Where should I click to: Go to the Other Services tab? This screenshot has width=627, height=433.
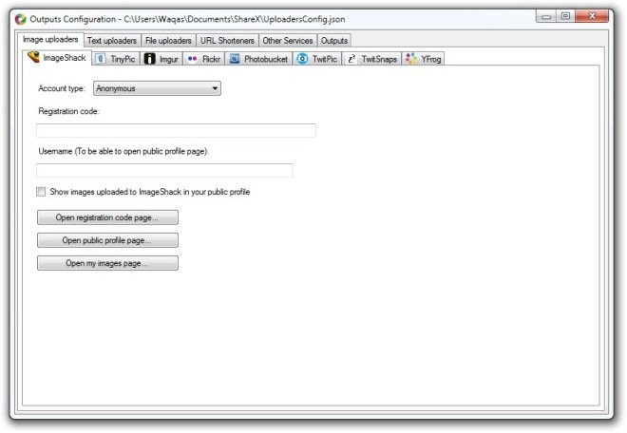pos(288,41)
